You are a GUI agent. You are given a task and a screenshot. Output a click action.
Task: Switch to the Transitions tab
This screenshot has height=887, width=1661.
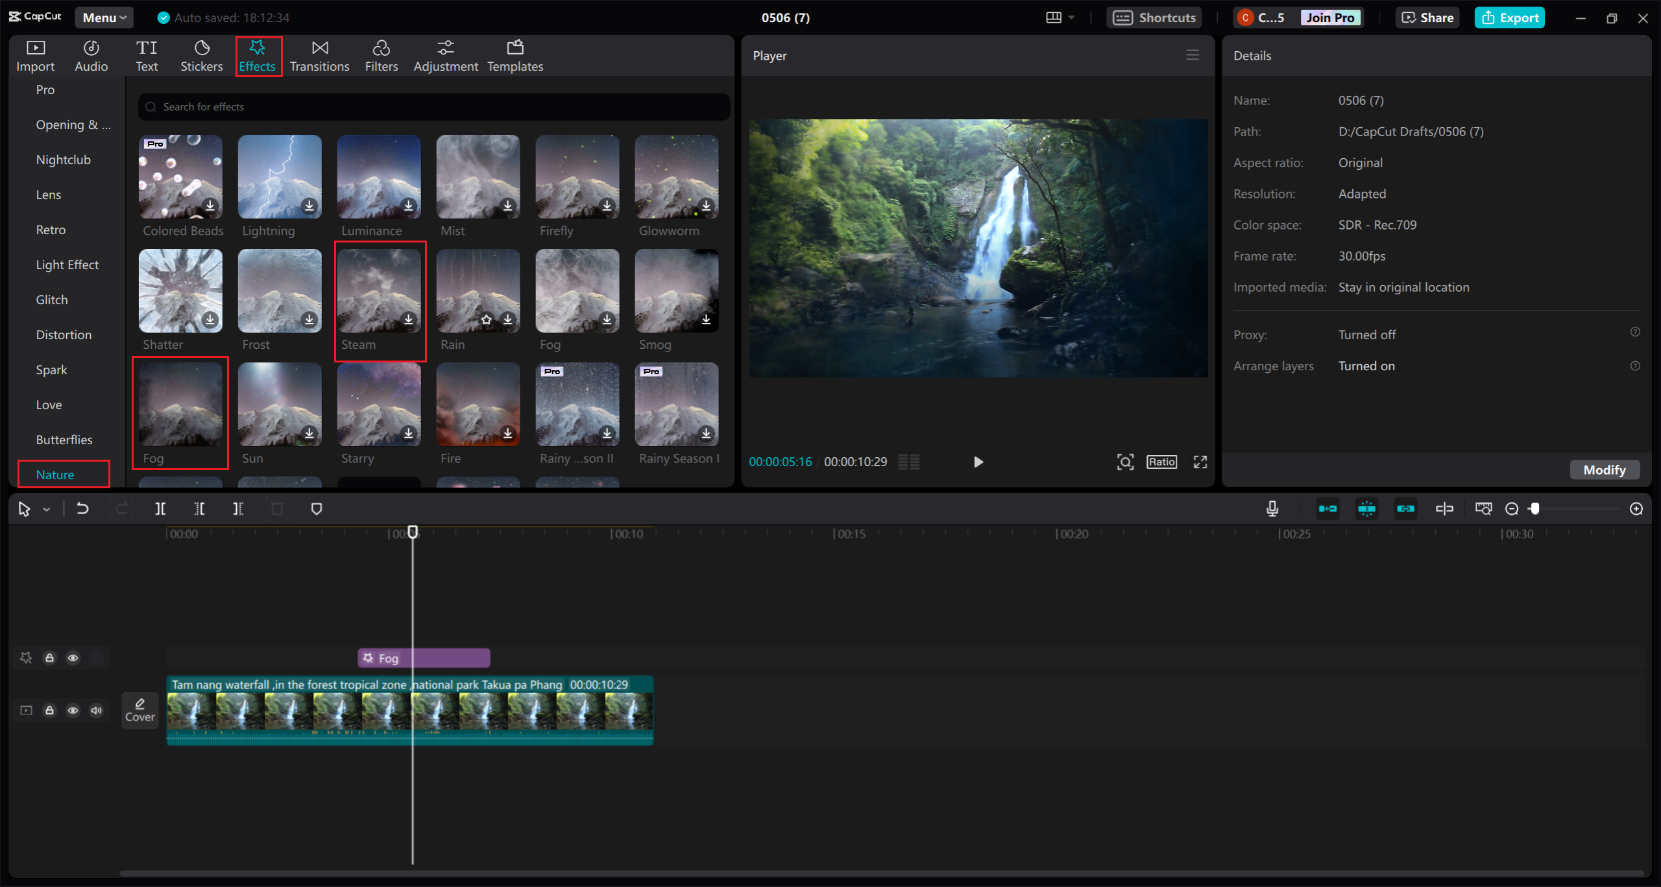319,56
